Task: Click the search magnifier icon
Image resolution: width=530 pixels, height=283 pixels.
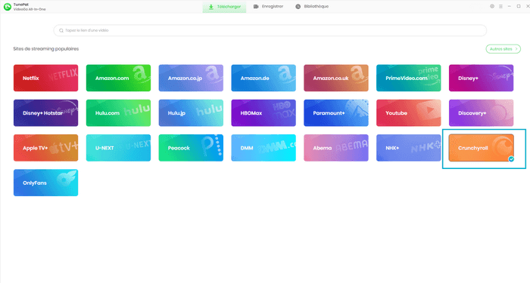Action: [x=61, y=30]
